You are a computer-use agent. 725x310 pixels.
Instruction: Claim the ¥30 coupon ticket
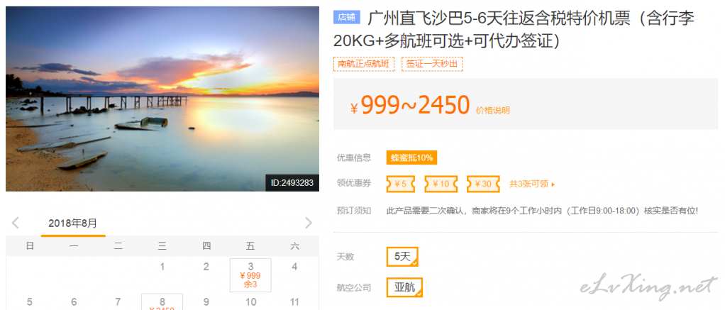click(483, 184)
